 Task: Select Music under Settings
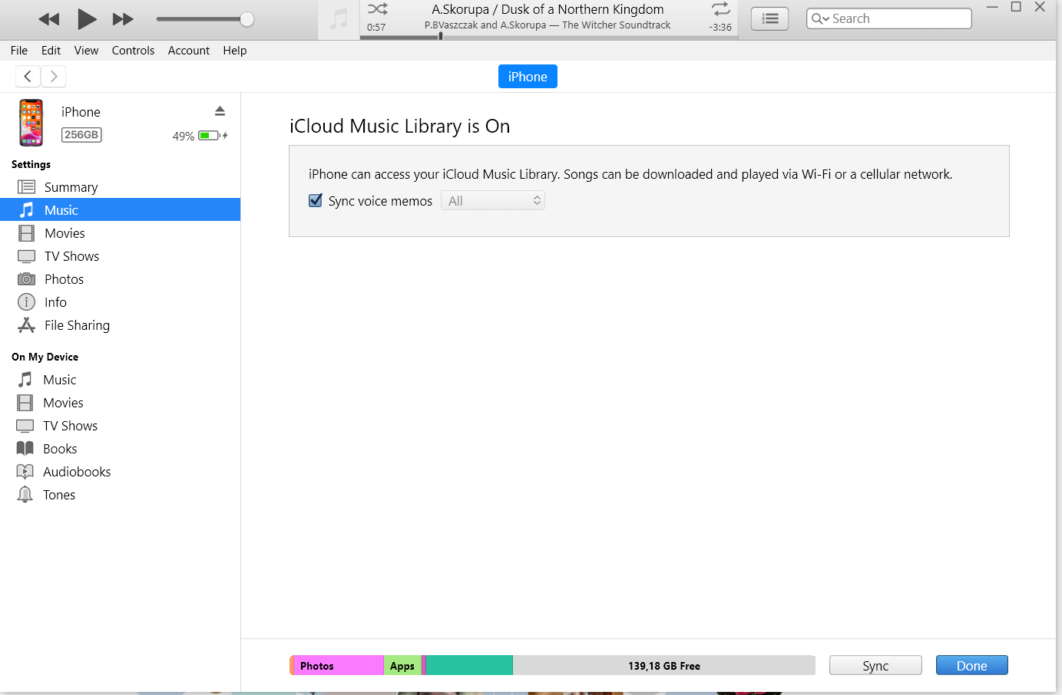pos(120,210)
